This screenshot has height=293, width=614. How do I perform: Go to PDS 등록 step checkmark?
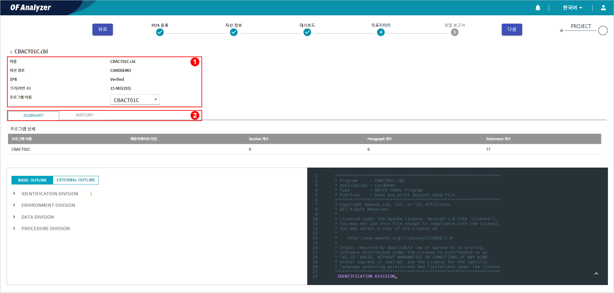pos(160,32)
